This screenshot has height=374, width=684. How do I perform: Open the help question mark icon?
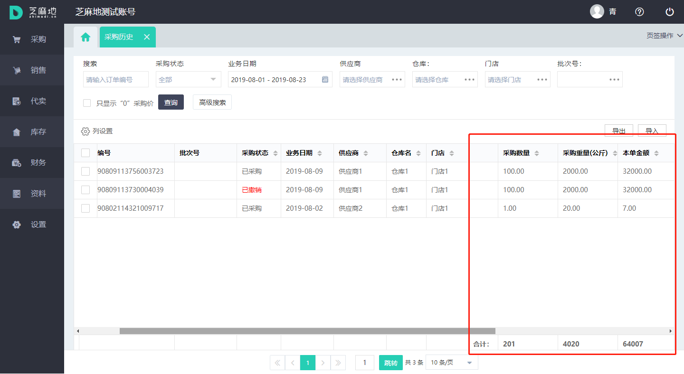(640, 12)
